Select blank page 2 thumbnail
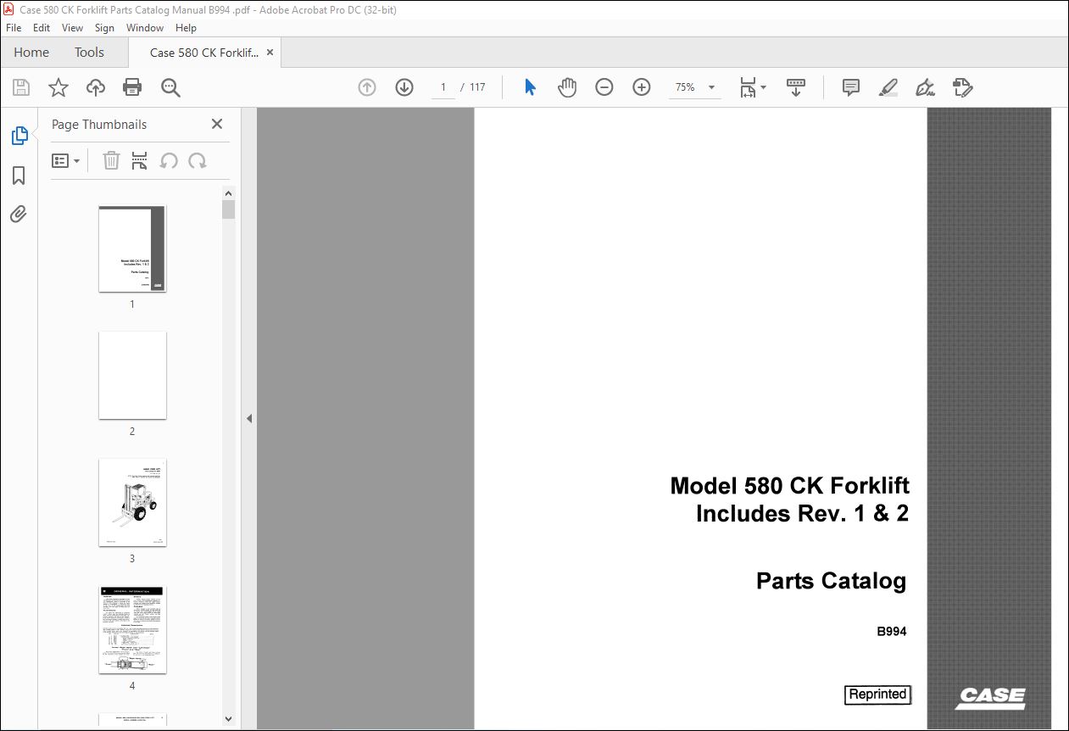 [132, 376]
